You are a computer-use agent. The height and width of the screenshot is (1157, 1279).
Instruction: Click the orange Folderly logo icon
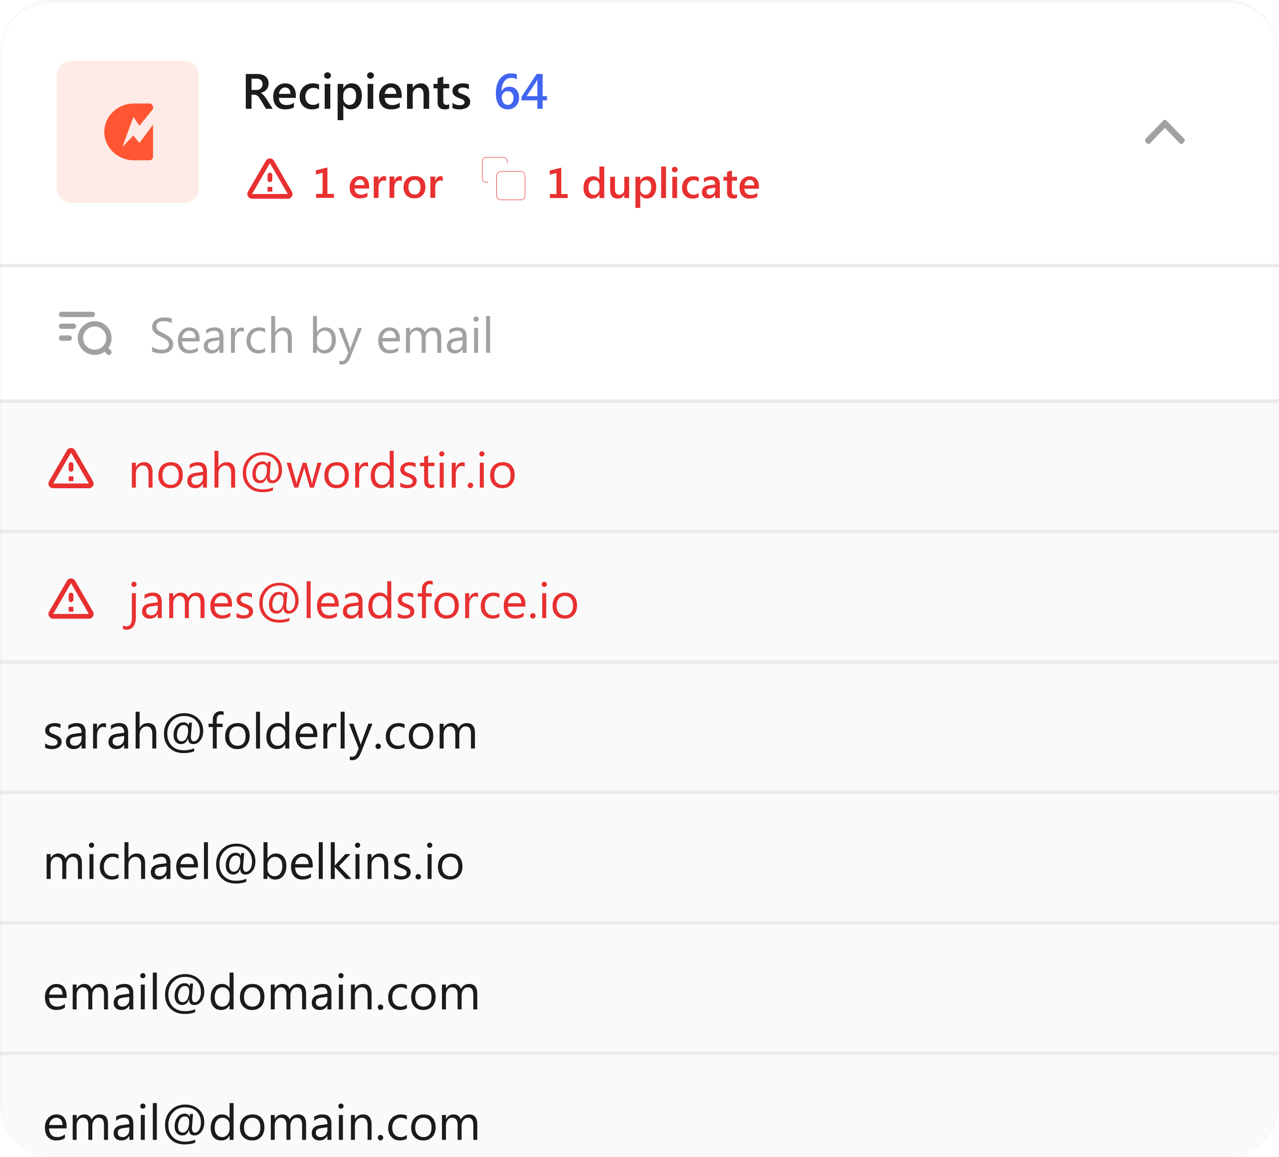(x=128, y=132)
